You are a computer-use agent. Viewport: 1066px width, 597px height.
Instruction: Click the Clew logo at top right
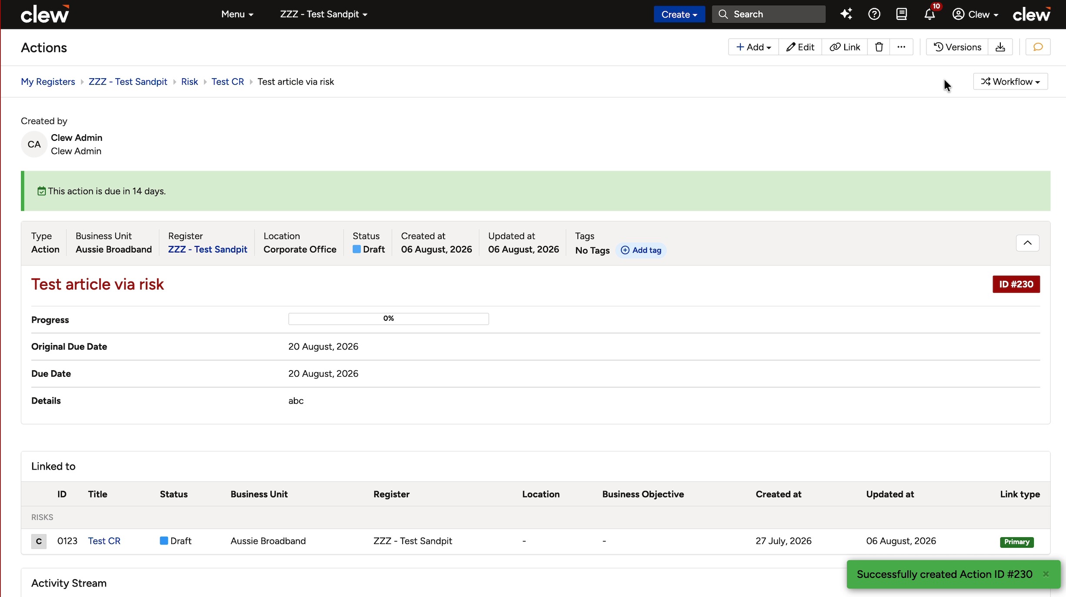[x=1032, y=14]
